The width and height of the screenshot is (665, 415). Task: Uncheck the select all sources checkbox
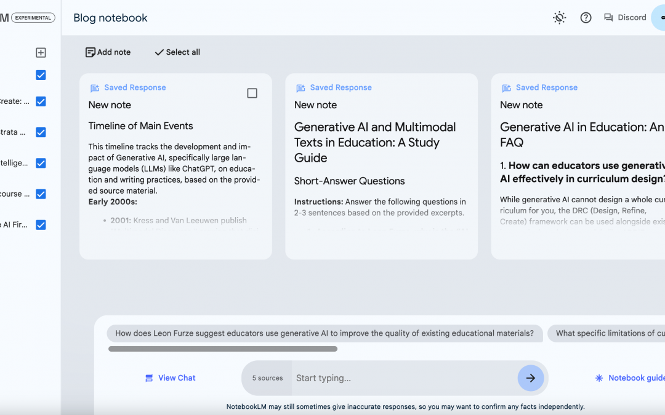coord(41,75)
